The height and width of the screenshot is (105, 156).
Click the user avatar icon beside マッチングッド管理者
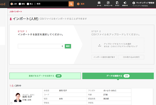coord(134,3)
